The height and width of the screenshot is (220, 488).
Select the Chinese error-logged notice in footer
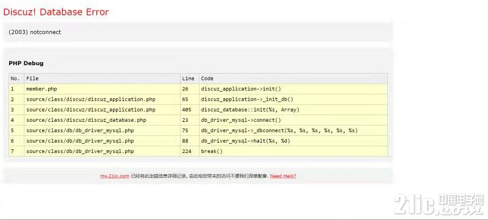click(x=199, y=176)
